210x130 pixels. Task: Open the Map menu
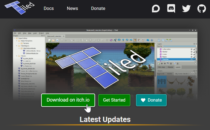(30, 33)
